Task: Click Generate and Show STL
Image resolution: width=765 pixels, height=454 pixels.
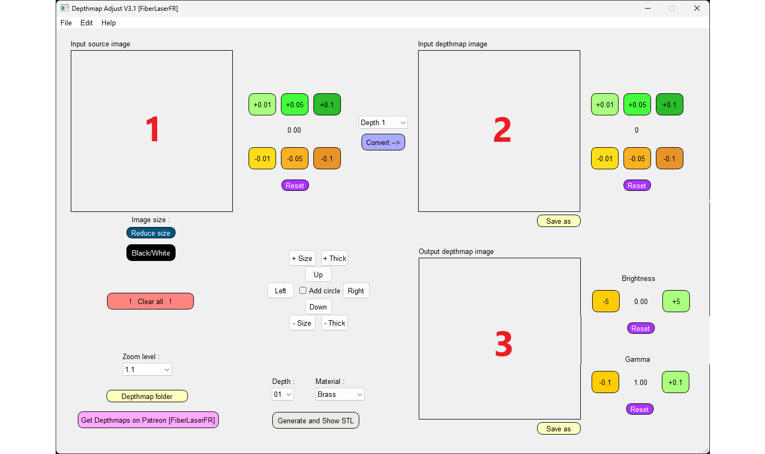Action: coord(316,421)
